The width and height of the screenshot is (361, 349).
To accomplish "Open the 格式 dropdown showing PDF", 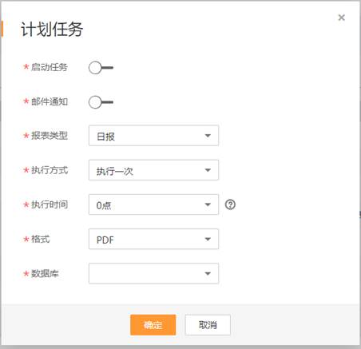I will click(x=153, y=239).
